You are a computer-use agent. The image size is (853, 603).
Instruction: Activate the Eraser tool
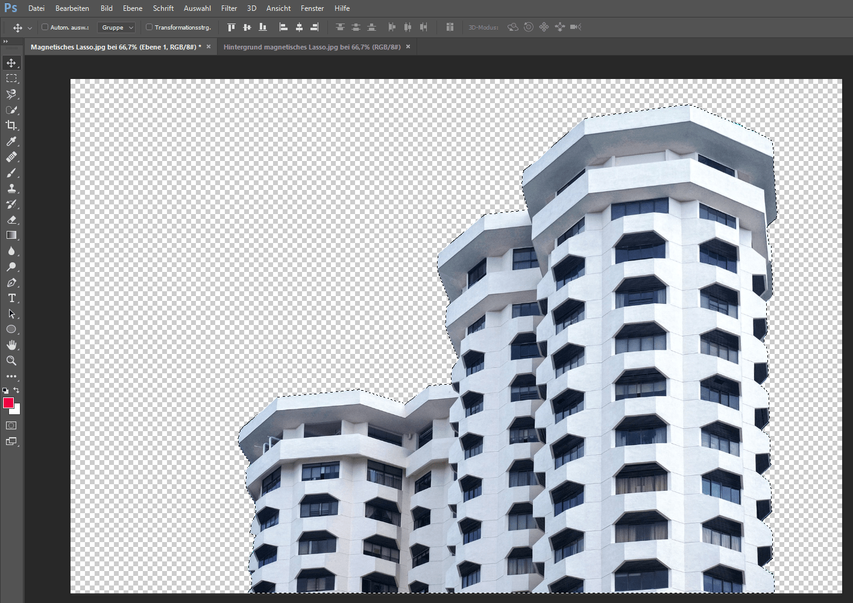tap(11, 219)
